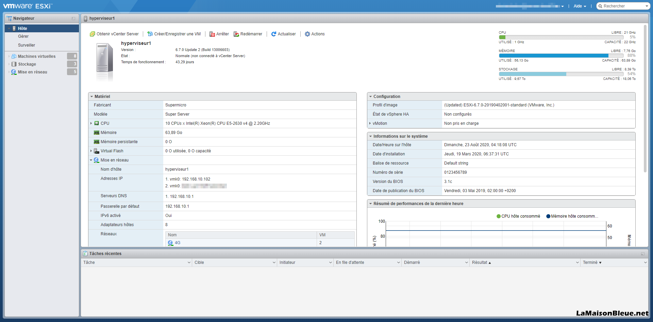
Task: Open the Cible column dropdown
Action: tap(274, 262)
